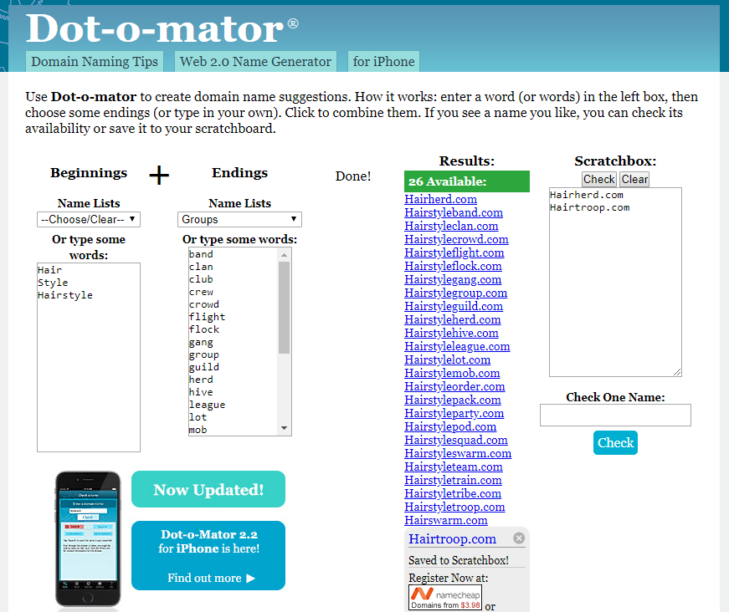Open the Hairstyleparty.com result
This screenshot has height=612, width=729.
[x=454, y=413]
